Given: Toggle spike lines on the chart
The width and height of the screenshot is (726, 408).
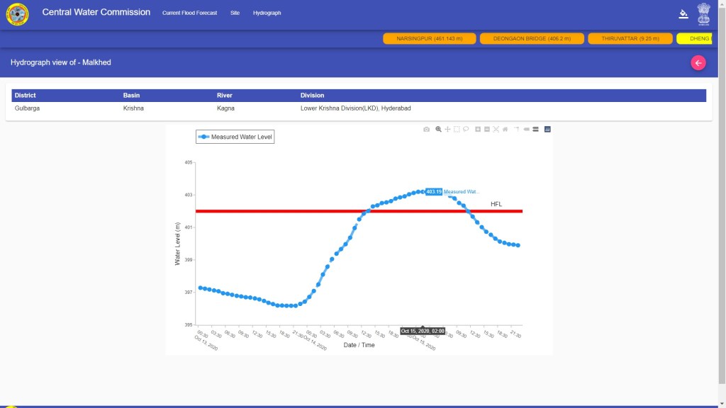Looking at the screenshot, I should (x=517, y=129).
